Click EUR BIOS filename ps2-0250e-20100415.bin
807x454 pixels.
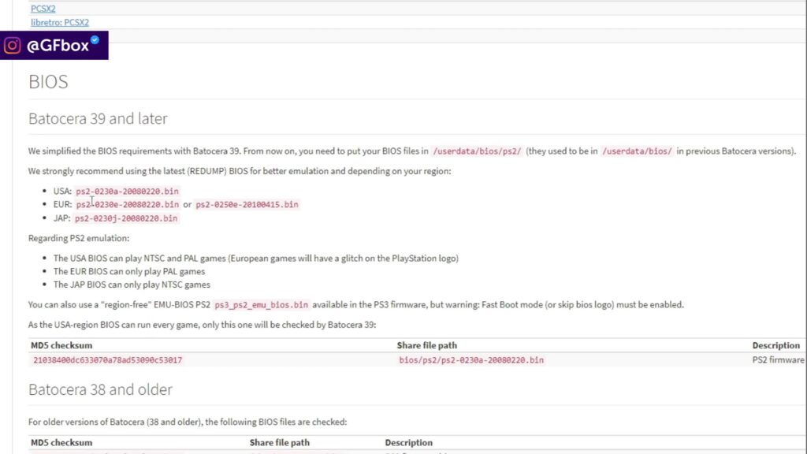coord(247,205)
